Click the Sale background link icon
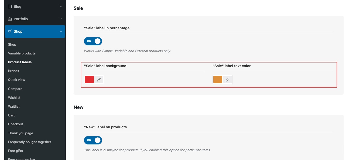The height and width of the screenshot is (160, 348). (99, 80)
